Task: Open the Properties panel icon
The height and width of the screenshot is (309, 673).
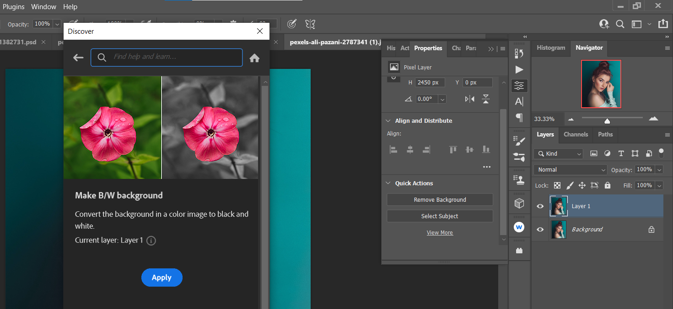Action: click(519, 85)
